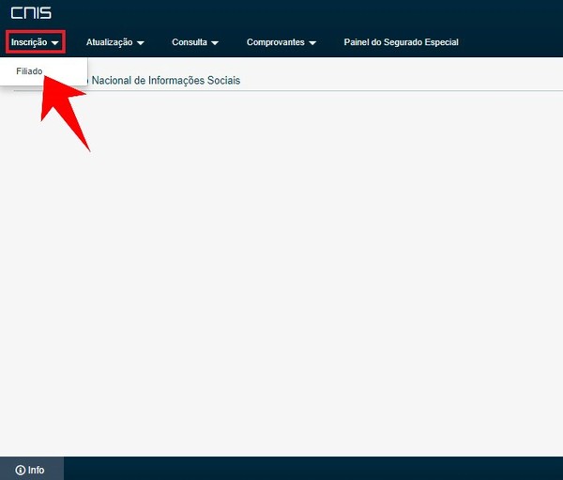The height and width of the screenshot is (480, 563).
Task: Expand the Consulta dropdown arrow
Action: [215, 43]
